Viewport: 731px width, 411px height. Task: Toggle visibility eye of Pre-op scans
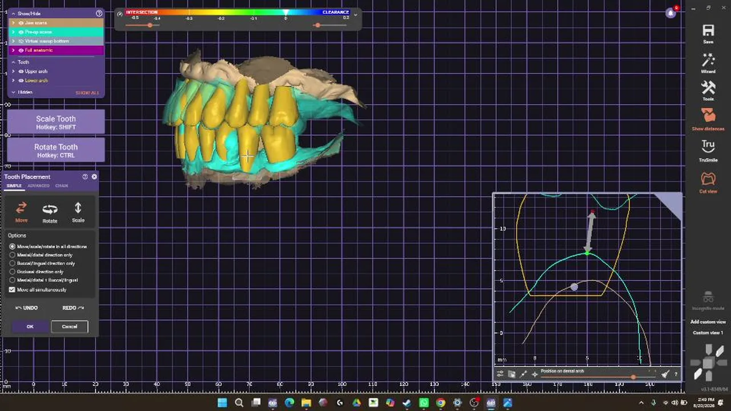tap(21, 32)
